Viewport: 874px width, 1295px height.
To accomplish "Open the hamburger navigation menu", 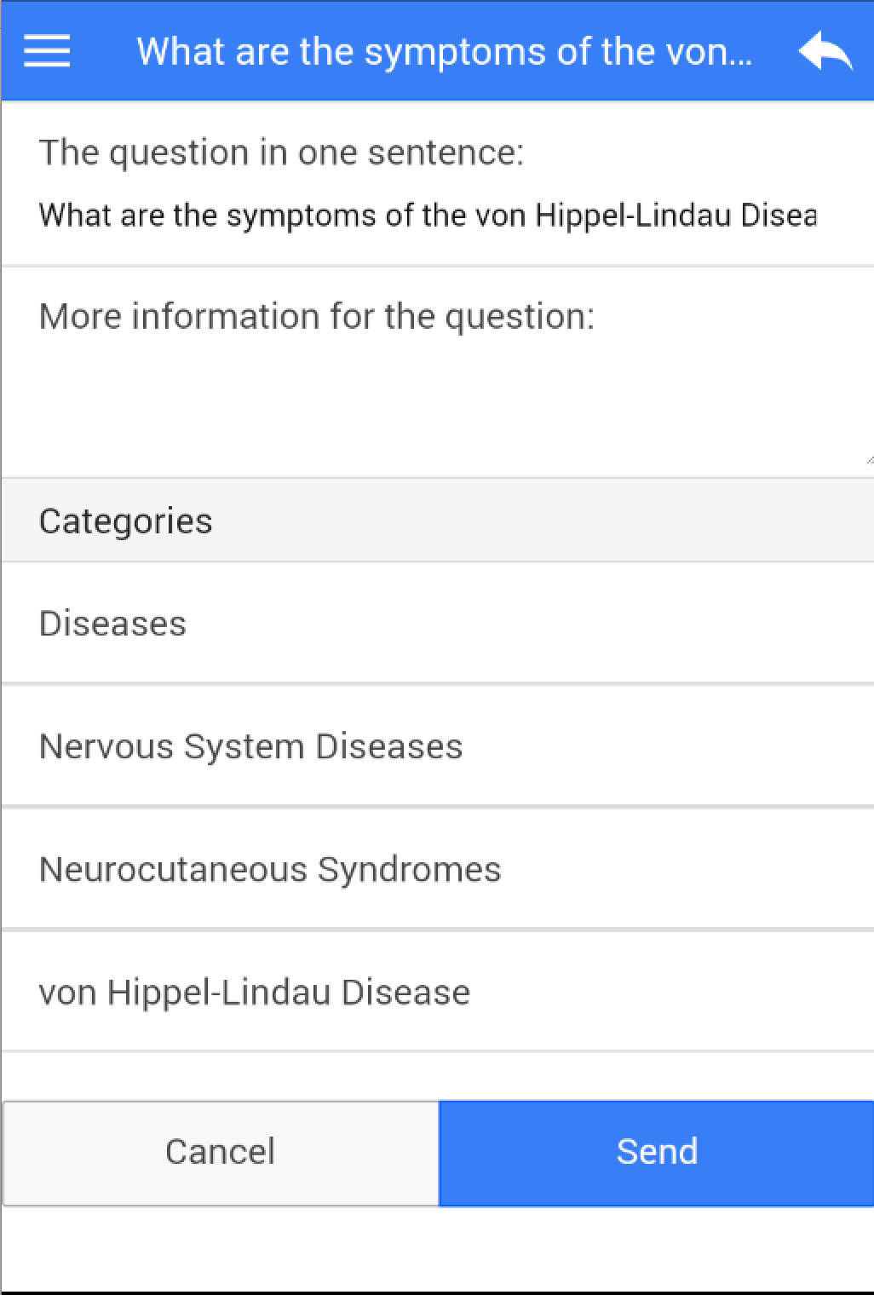I will [47, 51].
